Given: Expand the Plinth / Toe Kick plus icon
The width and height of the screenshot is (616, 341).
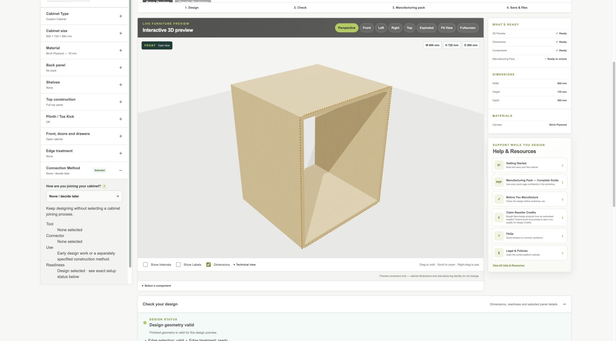Looking at the screenshot, I should pos(121,119).
